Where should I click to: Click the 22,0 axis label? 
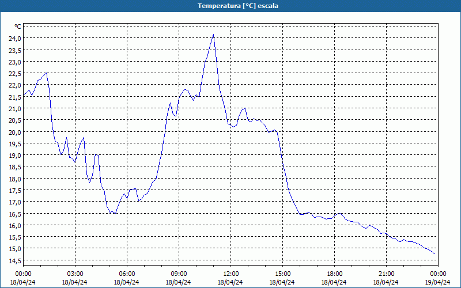(x=16, y=85)
